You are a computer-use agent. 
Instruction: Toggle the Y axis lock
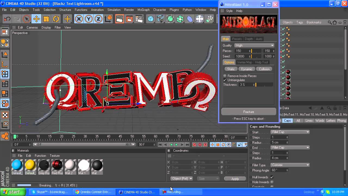click(x=89, y=19)
